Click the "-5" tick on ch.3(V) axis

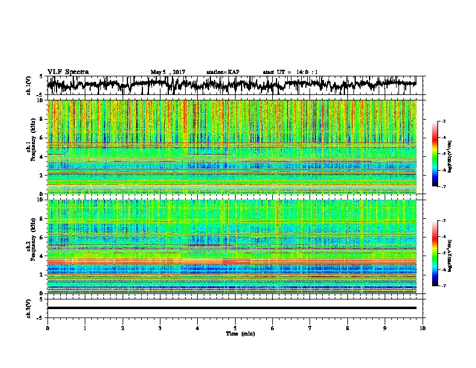(40, 318)
